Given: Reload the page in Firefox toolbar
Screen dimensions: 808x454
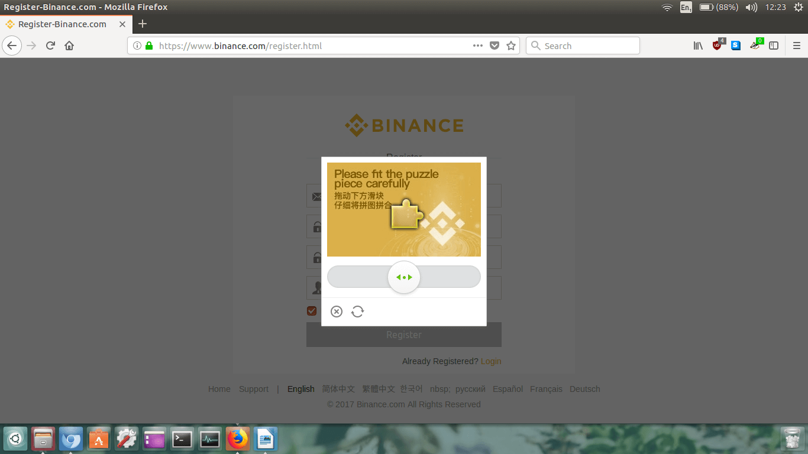Looking at the screenshot, I should tap(51, 46).
